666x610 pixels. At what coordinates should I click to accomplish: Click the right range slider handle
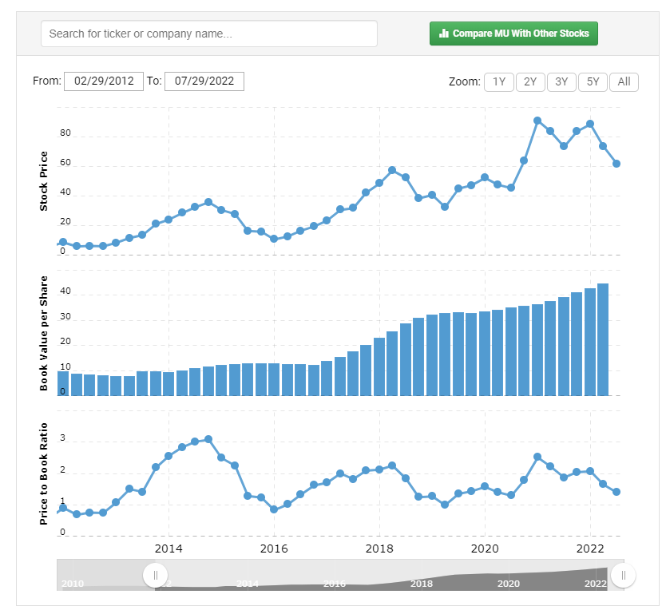623,576
